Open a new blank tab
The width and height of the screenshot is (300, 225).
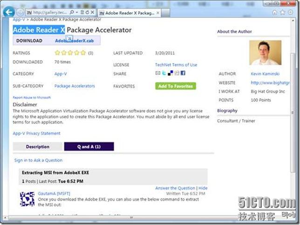165,13
